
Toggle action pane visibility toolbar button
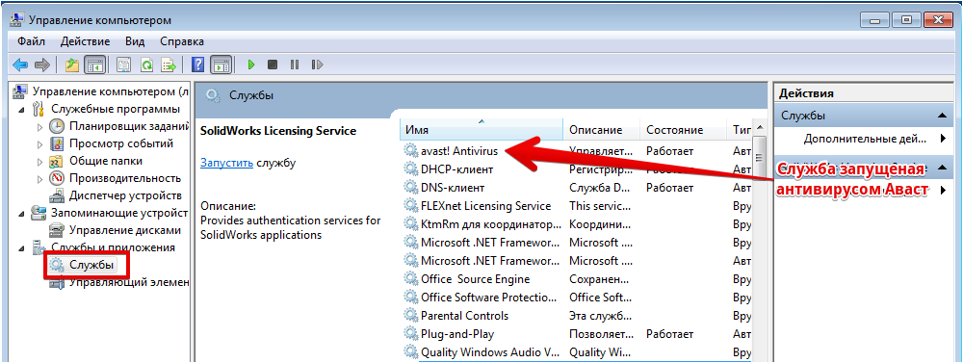[x=221, y=65]
